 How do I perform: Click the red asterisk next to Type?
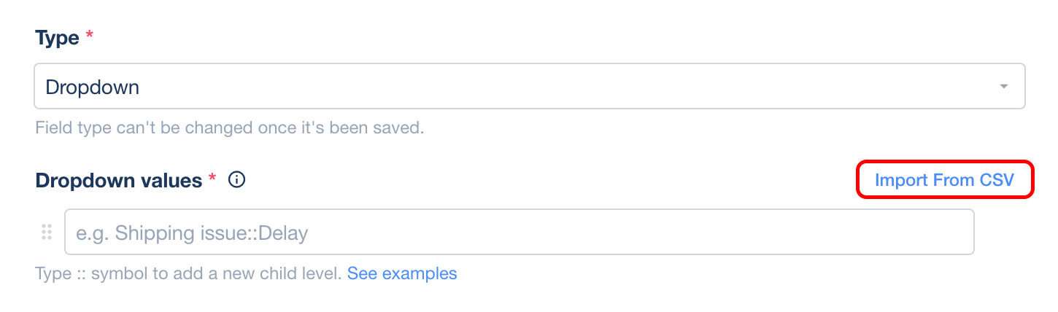[90, 36]
